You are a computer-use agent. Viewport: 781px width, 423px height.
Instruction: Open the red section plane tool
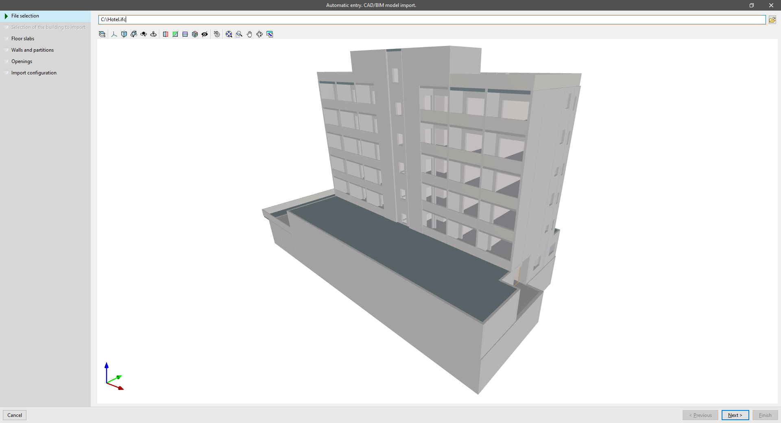pyautogui.click(x=166, y=34)
